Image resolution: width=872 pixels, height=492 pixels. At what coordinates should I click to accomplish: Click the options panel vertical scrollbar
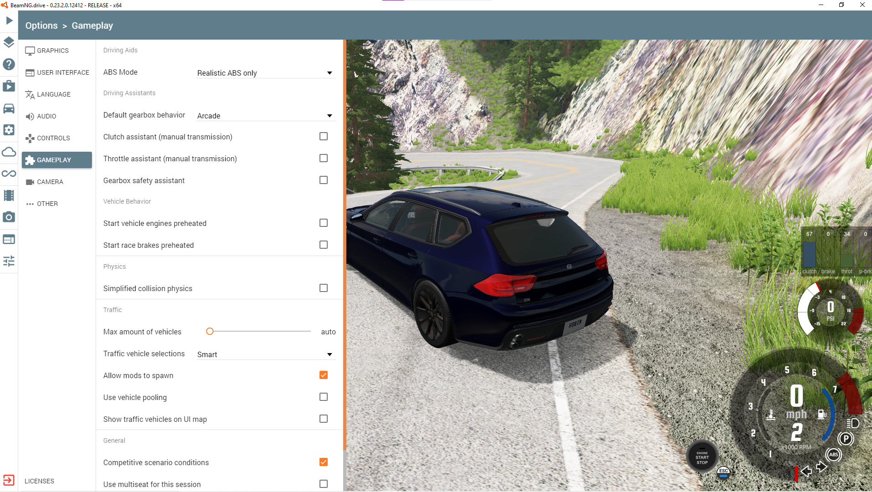(x=345, y=246)
